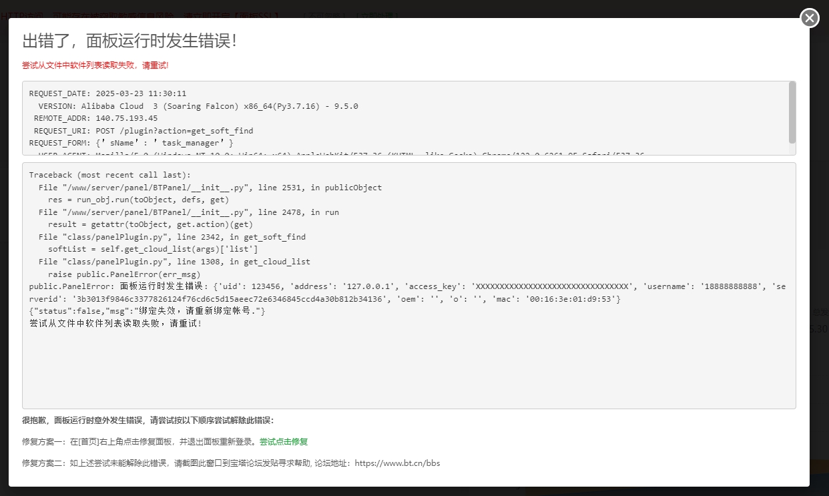Click the red message 尝试从文件中软件列表读取失败
The height and width of the screenshot is (496, 829).
click(x=95, y=65)
